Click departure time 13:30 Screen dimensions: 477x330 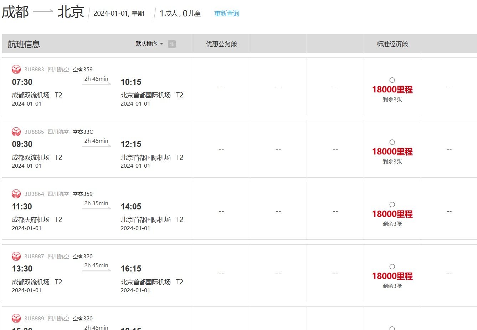(x=22, y=269)
